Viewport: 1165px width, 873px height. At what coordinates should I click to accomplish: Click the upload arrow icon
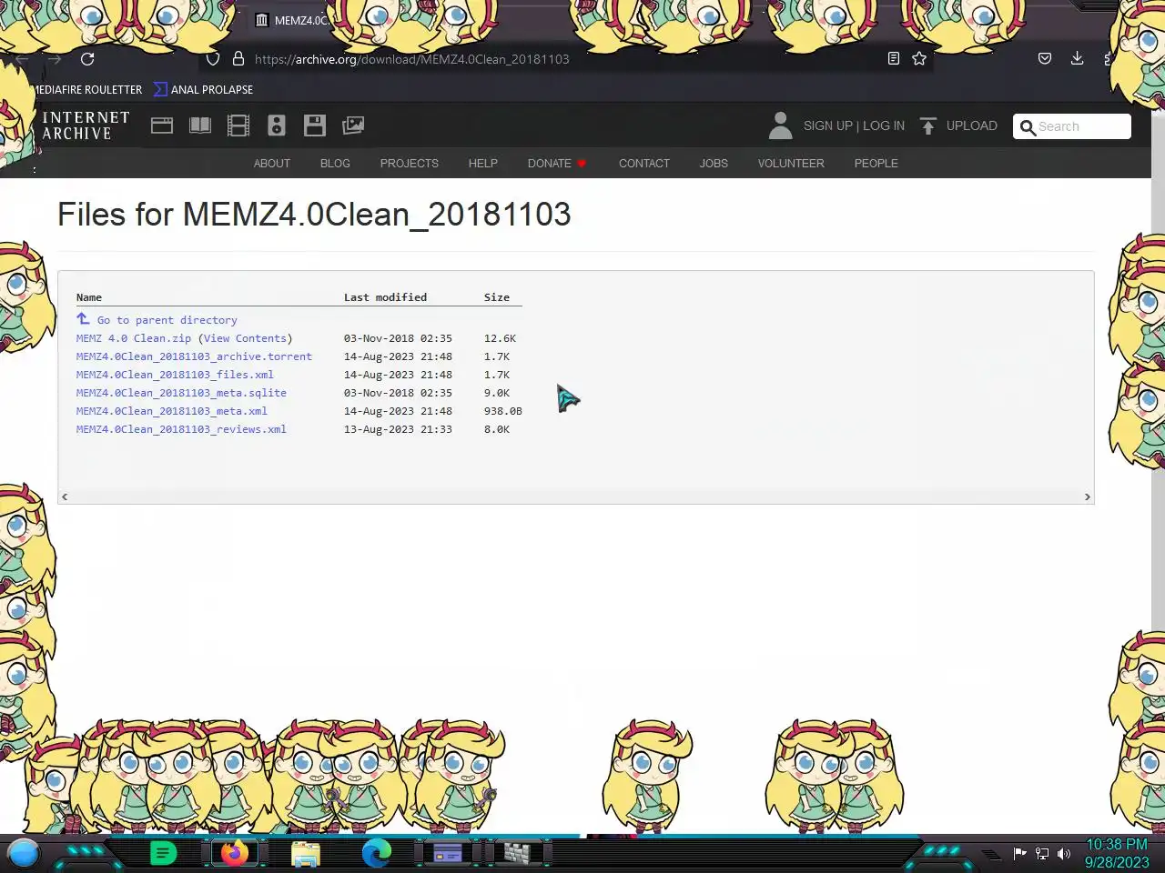[927, 125]
